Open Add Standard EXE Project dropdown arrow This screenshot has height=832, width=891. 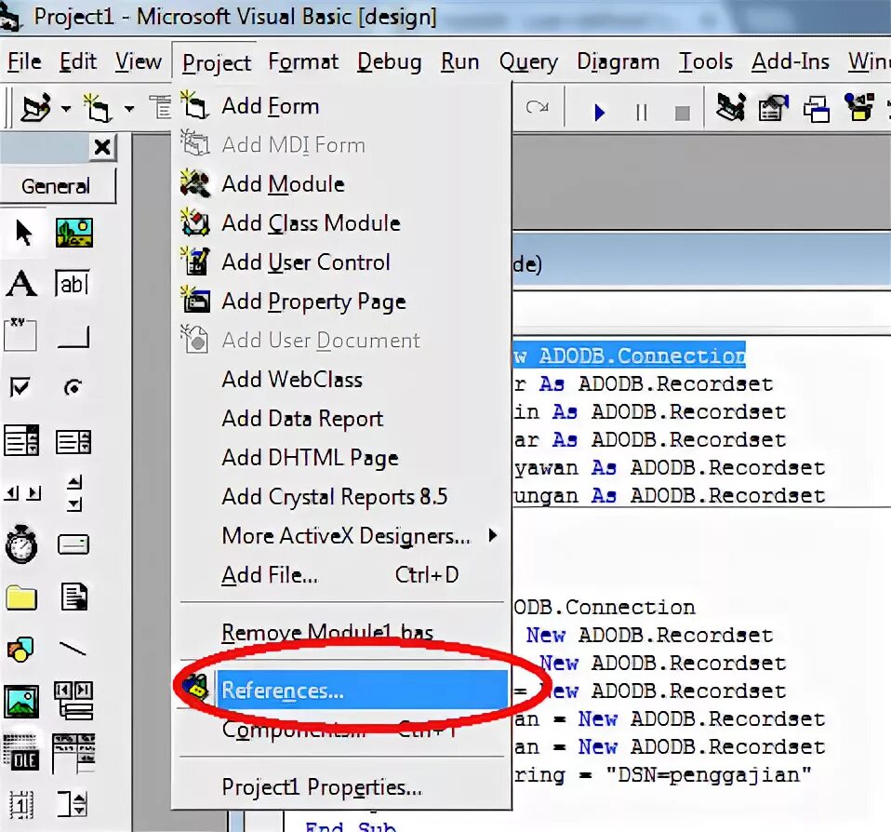(66, 108)
